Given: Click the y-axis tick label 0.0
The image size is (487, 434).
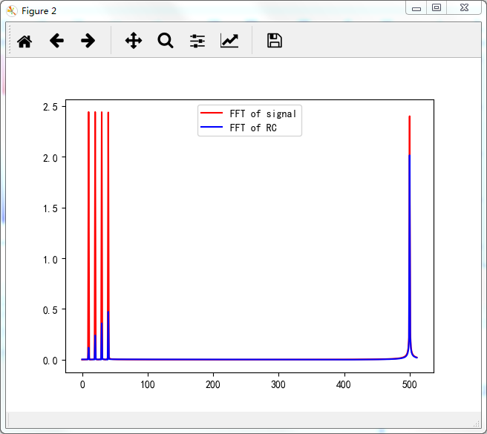Looking at the screenshot, I should pyautogui.click(x=50, y=361).
